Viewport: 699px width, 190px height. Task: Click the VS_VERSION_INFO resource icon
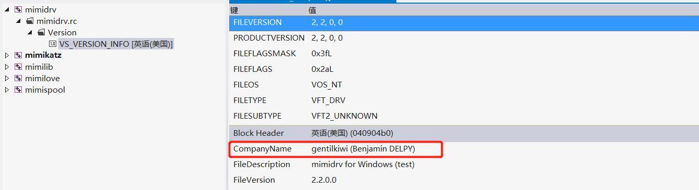[x=53, y=44]
